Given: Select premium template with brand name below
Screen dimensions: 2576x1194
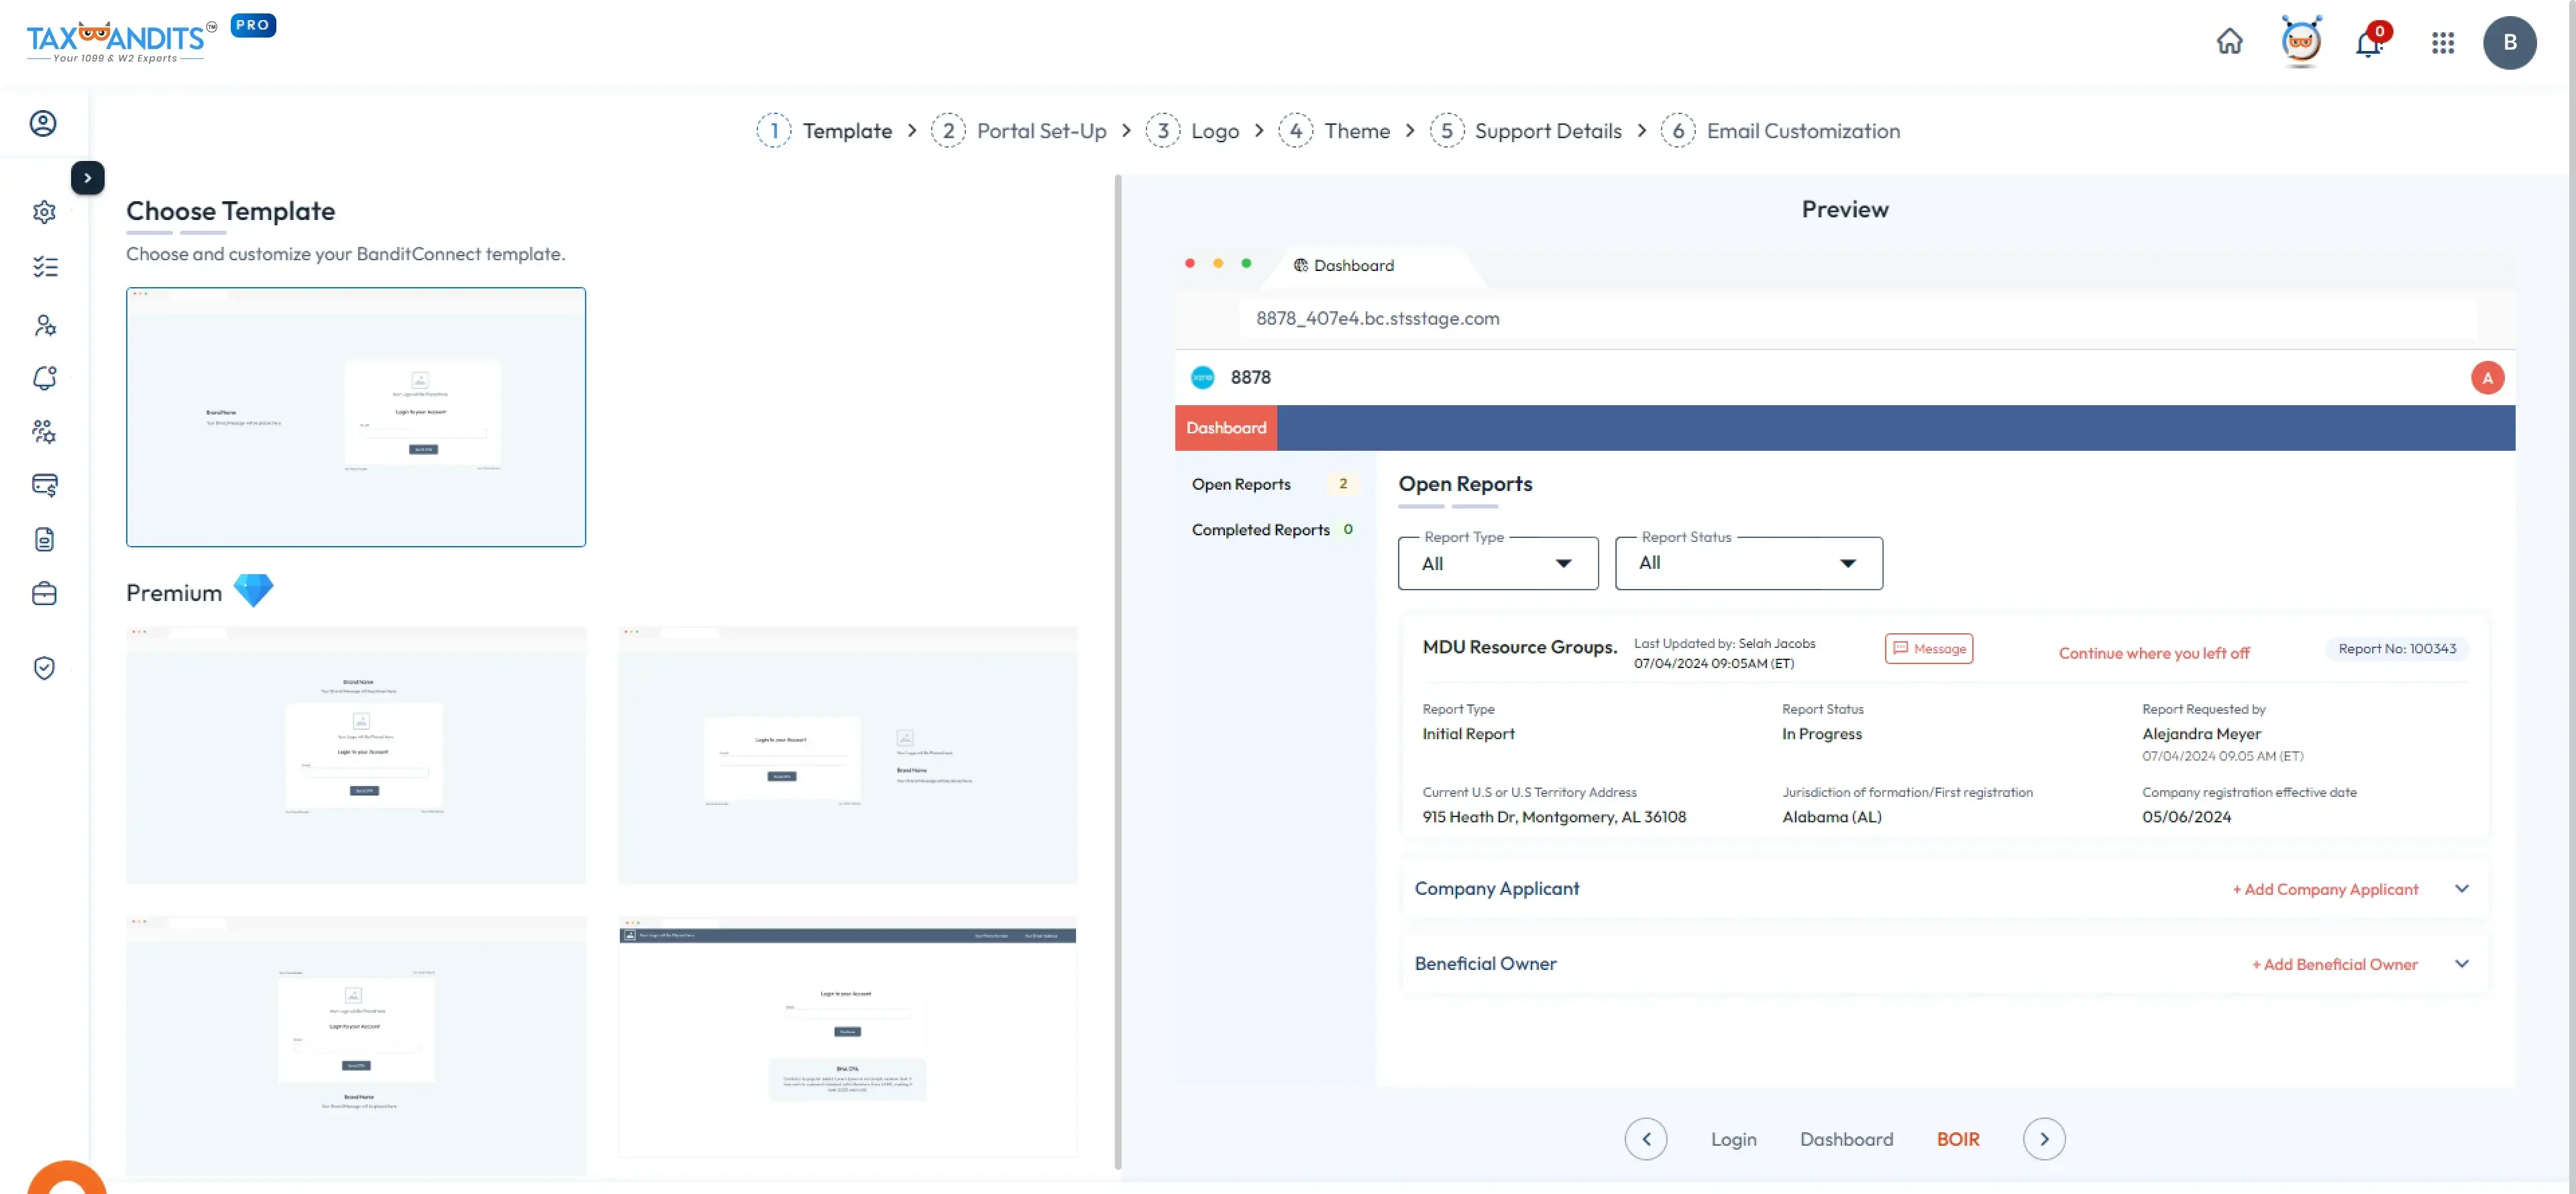Looking at the screenshot, I should 356,1045.
